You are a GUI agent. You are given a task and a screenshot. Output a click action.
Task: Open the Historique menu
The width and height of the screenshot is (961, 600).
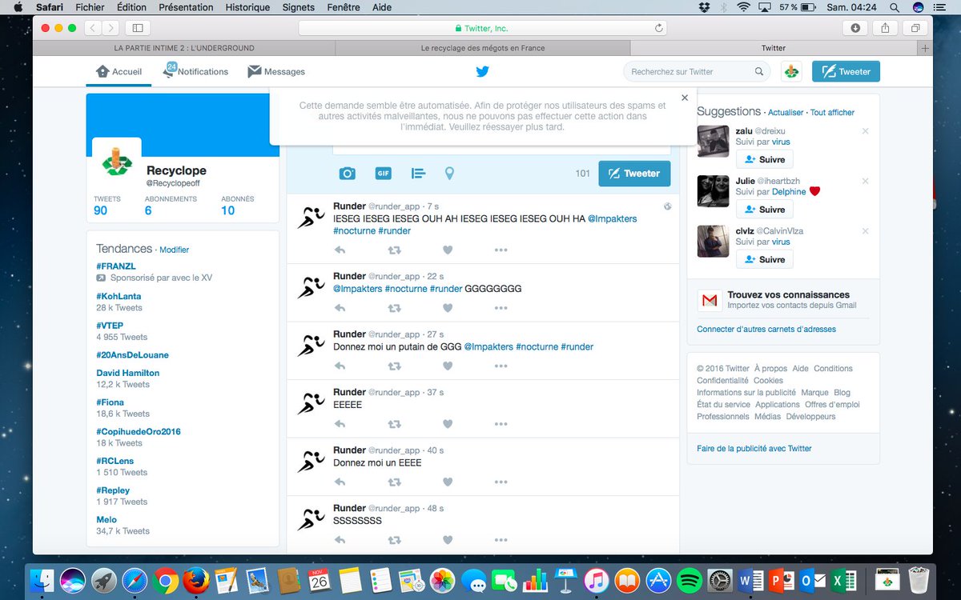(x=247, y=7)
